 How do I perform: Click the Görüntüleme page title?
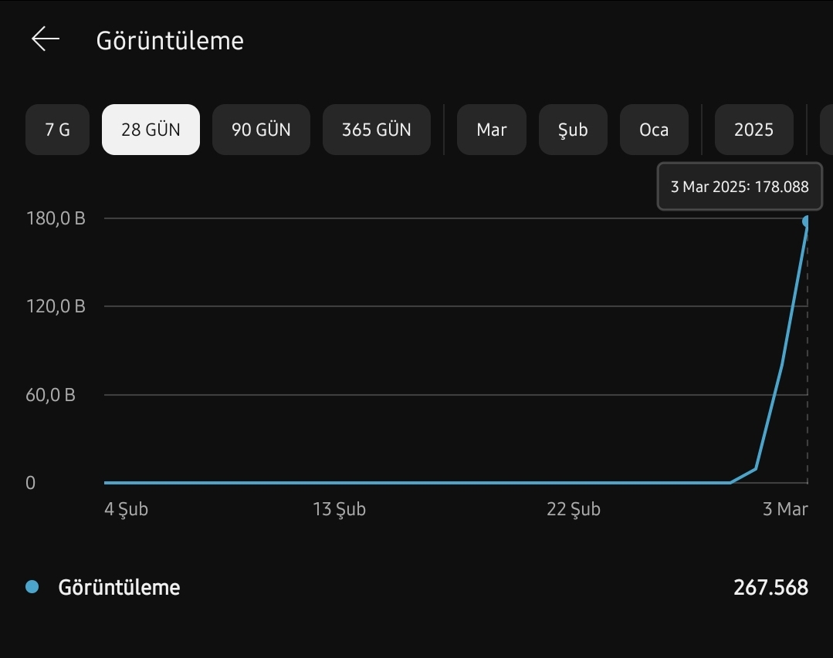(x=170, y=41)
